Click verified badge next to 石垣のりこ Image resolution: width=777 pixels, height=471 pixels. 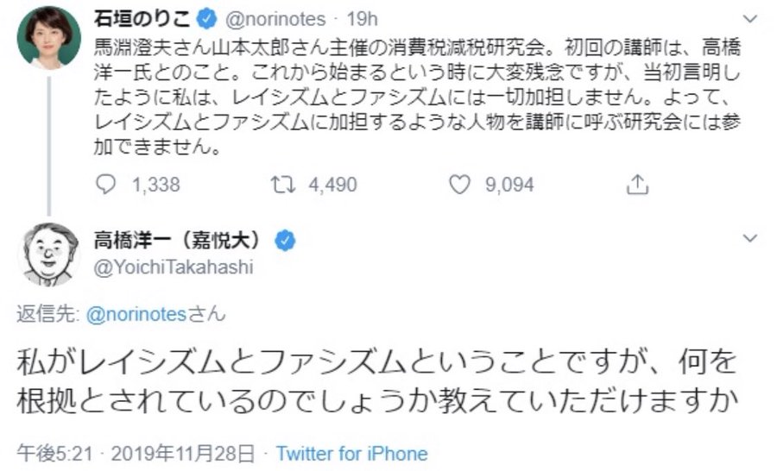coord(206,19)
